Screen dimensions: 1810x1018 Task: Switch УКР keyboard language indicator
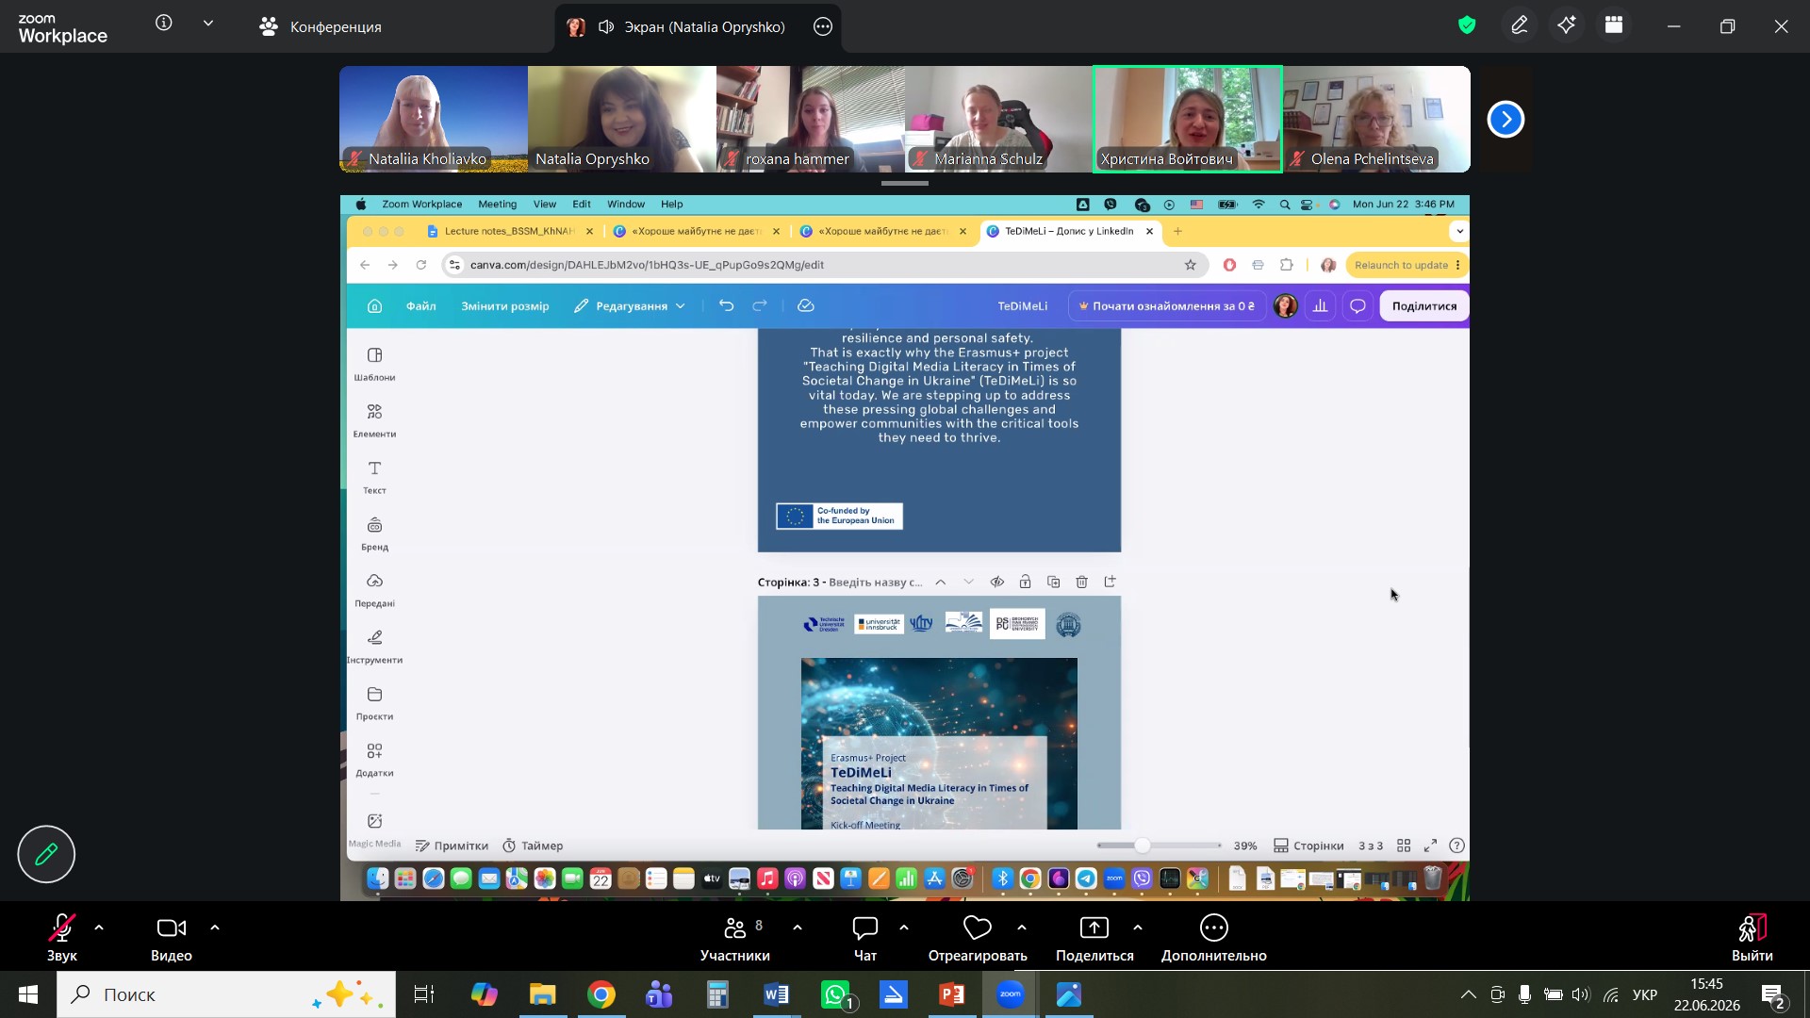coord(1645,994)
